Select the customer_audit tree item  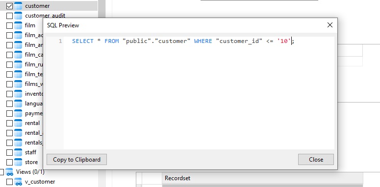(45, 16)
